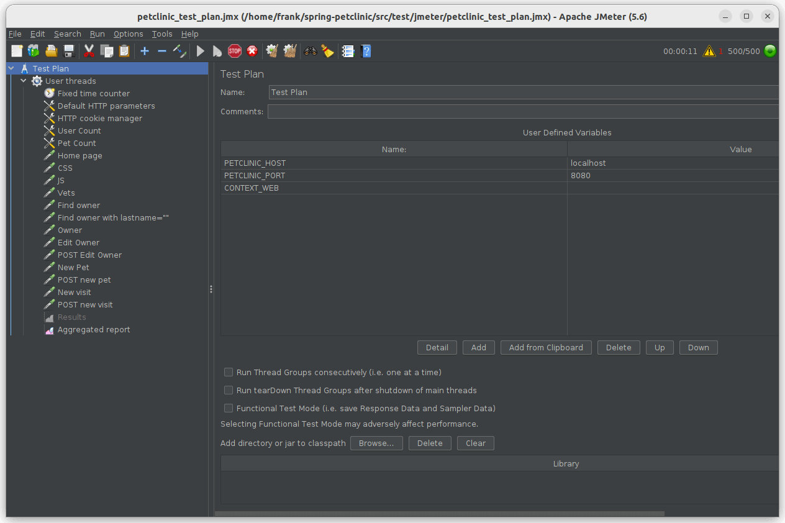Click the Detail button
785x523 pixels.
437,347
